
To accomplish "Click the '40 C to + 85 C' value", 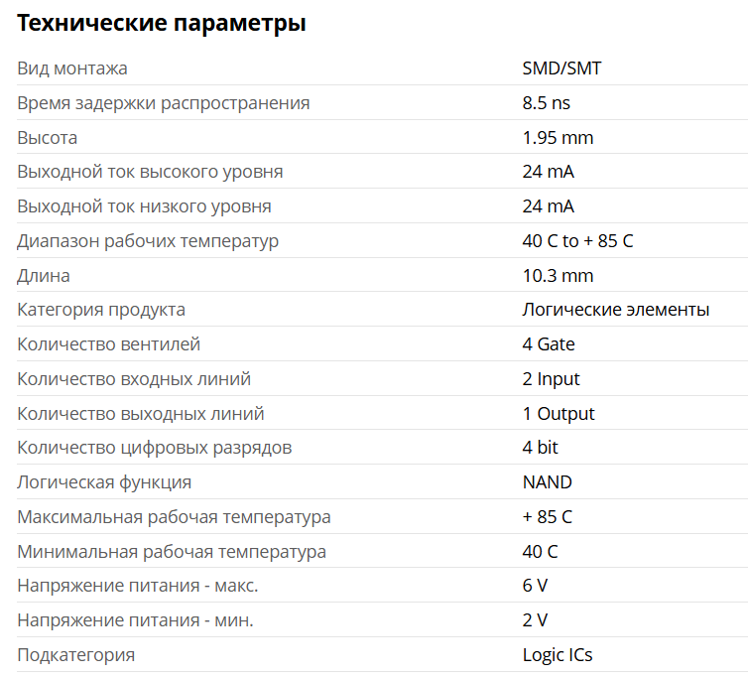I will tap(577, 241).
